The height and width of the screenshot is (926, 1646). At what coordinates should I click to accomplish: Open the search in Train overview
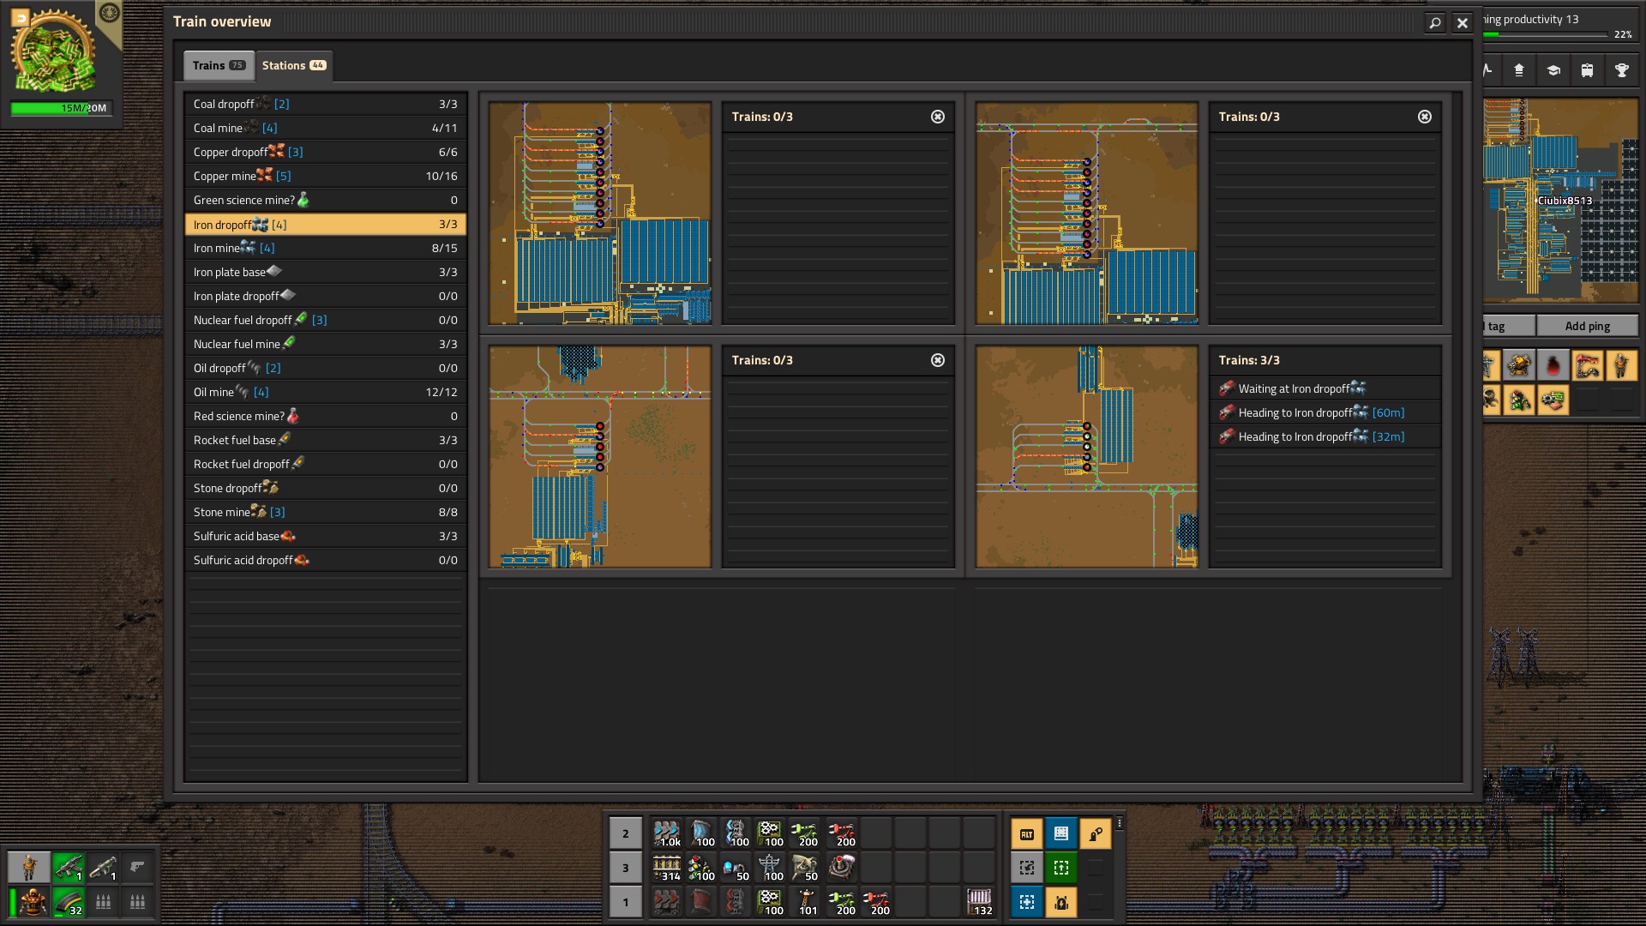pyautogui.click(x=1434, y=23)
